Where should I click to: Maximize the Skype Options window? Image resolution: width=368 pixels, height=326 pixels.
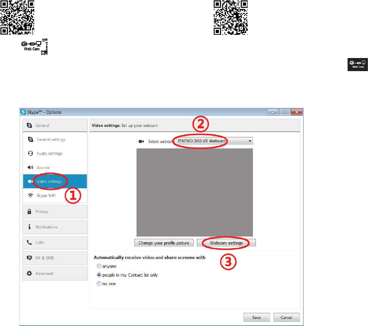click(x=285, y=112)
